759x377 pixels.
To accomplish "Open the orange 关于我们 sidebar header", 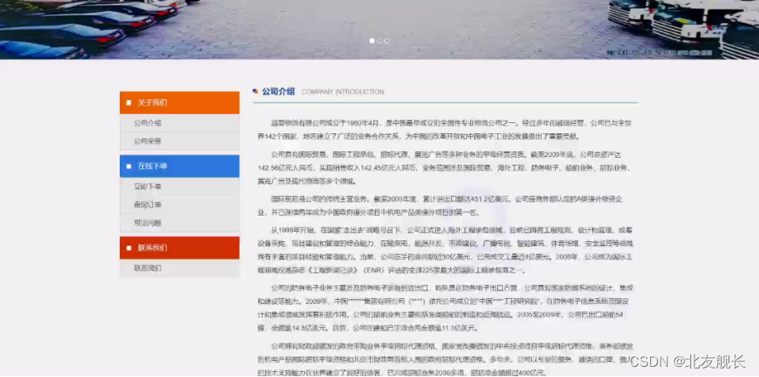I will click(179, 103).
